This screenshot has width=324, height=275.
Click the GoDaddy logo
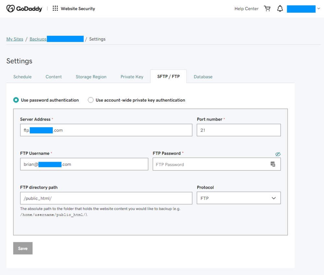(x=24, y=8)
